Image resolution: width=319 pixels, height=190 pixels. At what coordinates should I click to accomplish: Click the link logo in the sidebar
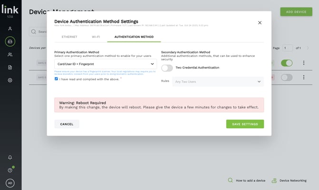[10, 9]
